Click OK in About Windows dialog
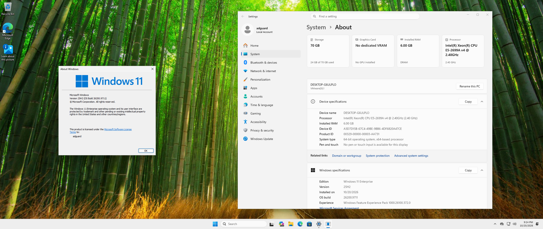Screen dimensions: 543x229 pyautogui.click(x=146, y=151)
